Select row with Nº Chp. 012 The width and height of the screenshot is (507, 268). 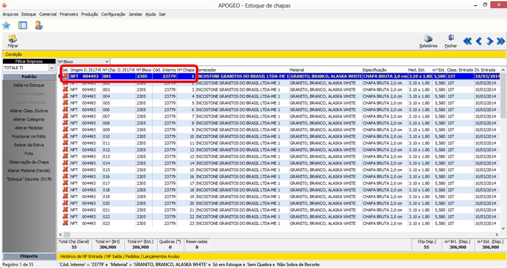click(281, 150)
